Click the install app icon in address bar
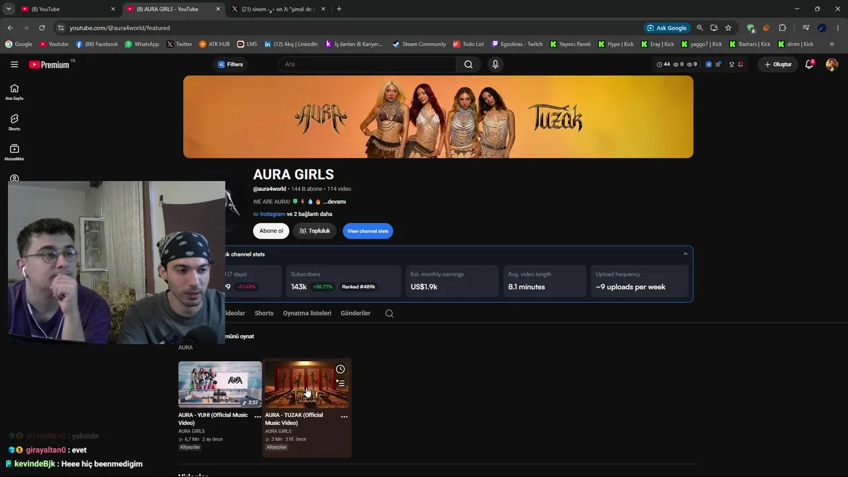Screen dimensions: 848x477 tap(714, 28)
